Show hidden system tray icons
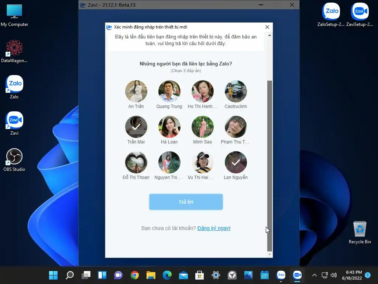 [315, 275]
